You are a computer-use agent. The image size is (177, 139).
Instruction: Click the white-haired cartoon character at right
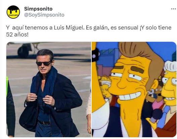tap(169, 85)
